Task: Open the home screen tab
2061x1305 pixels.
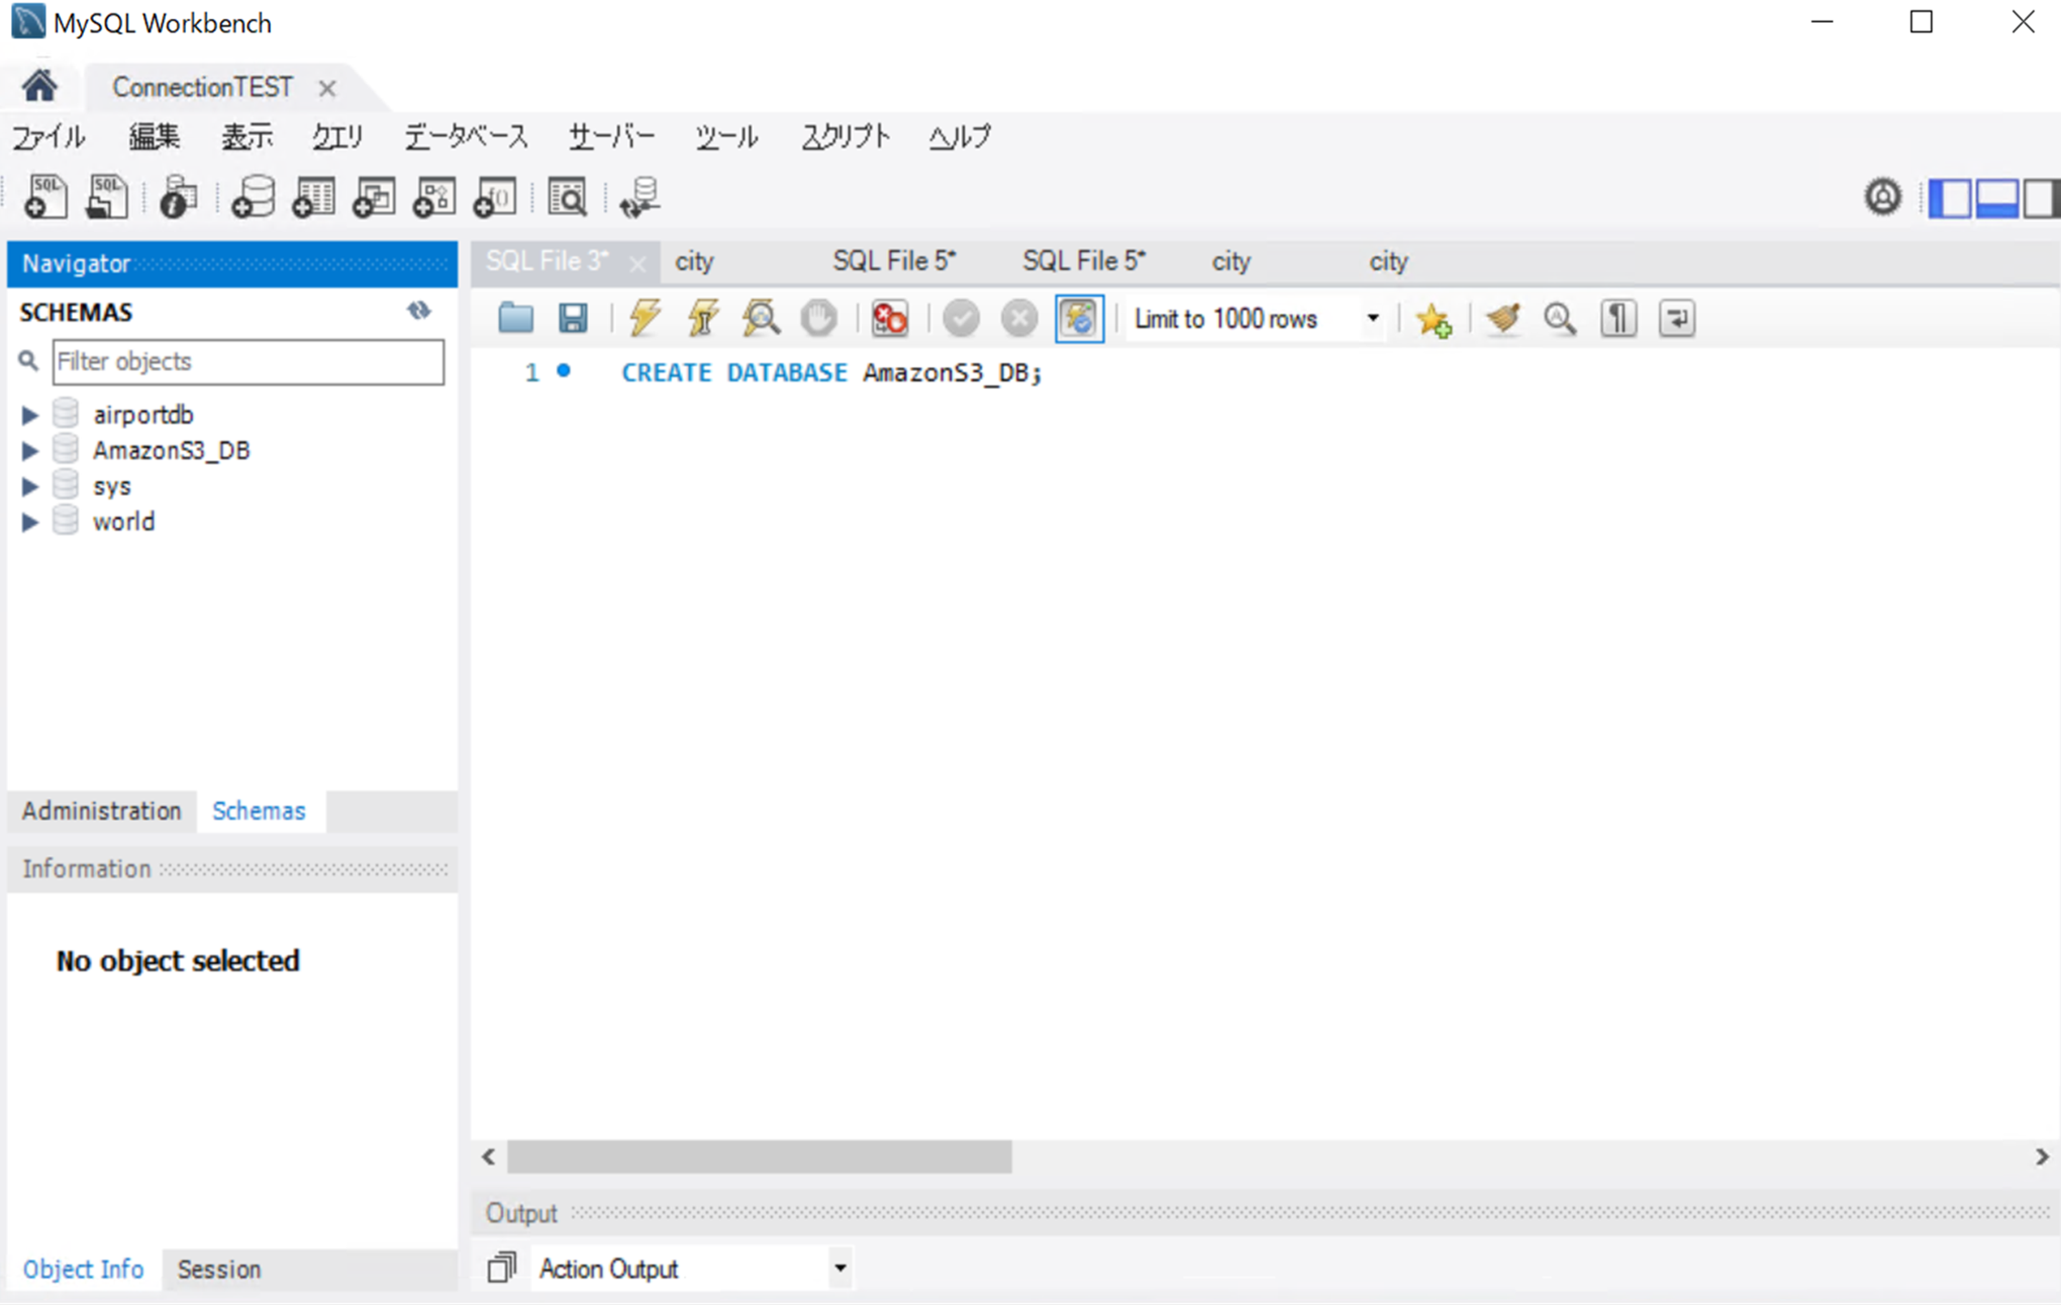Action: coord(40,87)
